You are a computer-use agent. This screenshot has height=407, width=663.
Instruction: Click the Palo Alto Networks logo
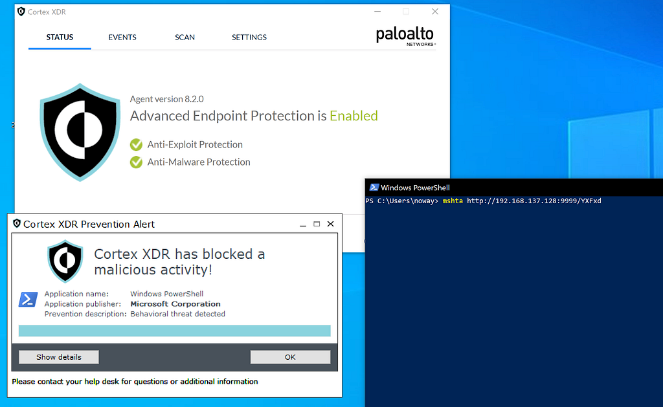pyautogui.click(x=405, y=36)
